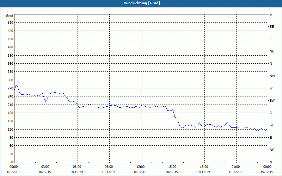Click the '19.12.19' date label
282x176 pixels.
click(x=267, y=172)
